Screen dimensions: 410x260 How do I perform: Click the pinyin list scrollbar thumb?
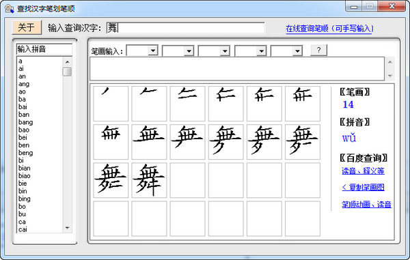point(67,72)
